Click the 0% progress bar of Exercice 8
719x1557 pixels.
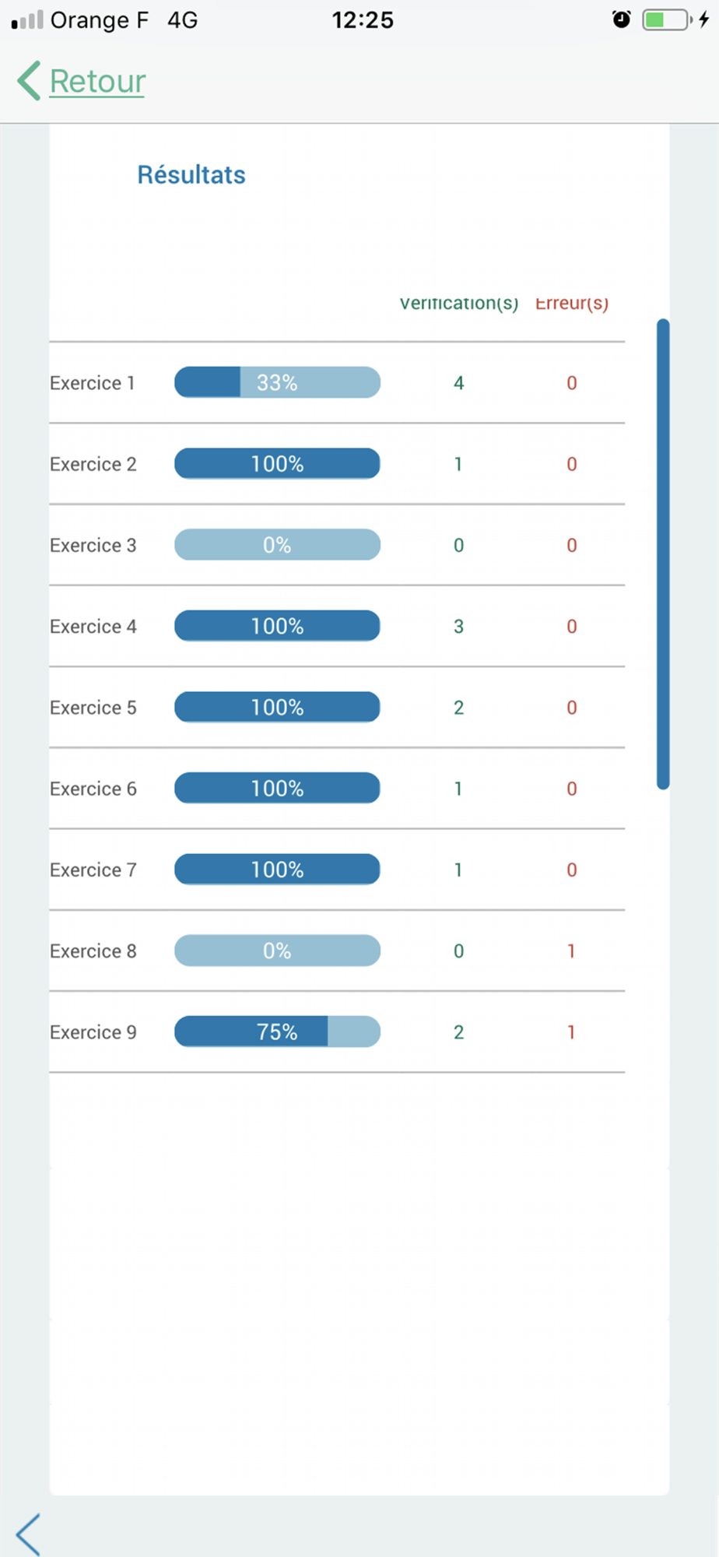pos(277,951)
